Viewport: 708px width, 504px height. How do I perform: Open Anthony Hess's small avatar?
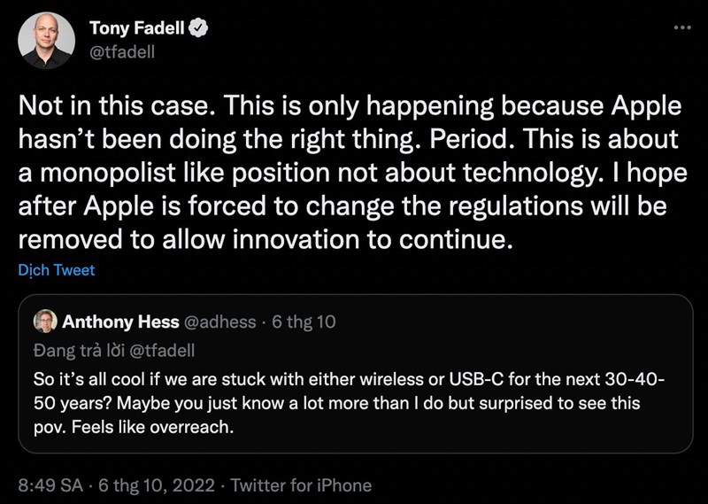[x=45, y=322]
